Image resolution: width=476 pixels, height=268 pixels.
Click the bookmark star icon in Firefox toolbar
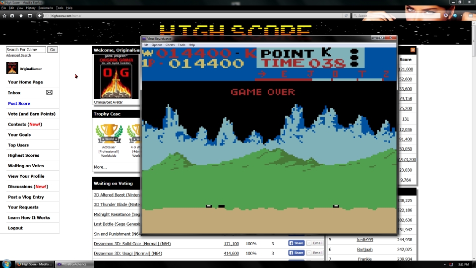tap(4, 15)
